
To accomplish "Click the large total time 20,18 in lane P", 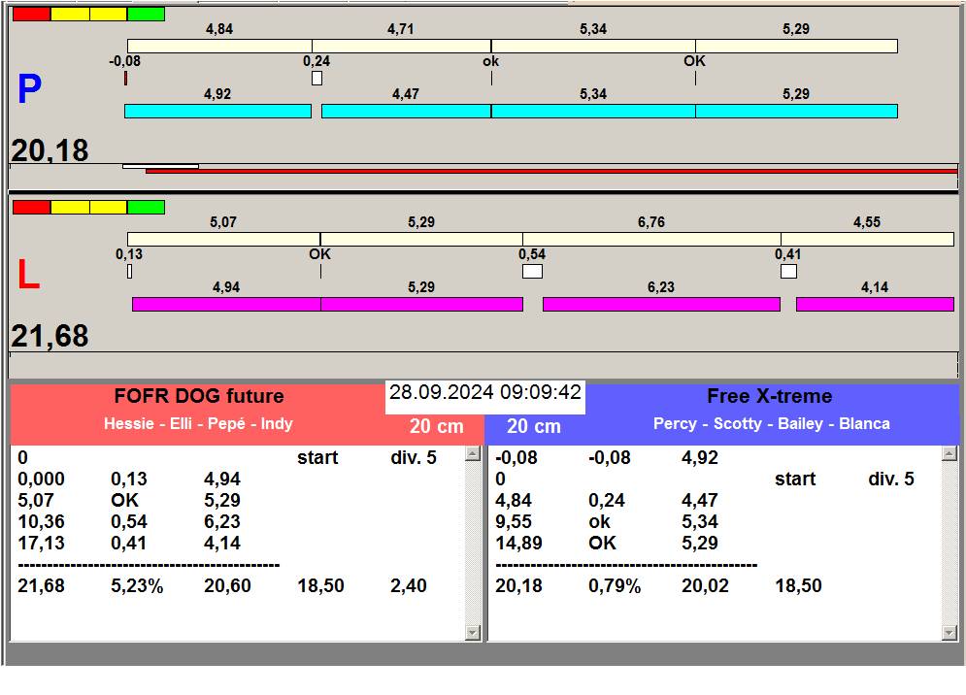I will tap(50, 150).
